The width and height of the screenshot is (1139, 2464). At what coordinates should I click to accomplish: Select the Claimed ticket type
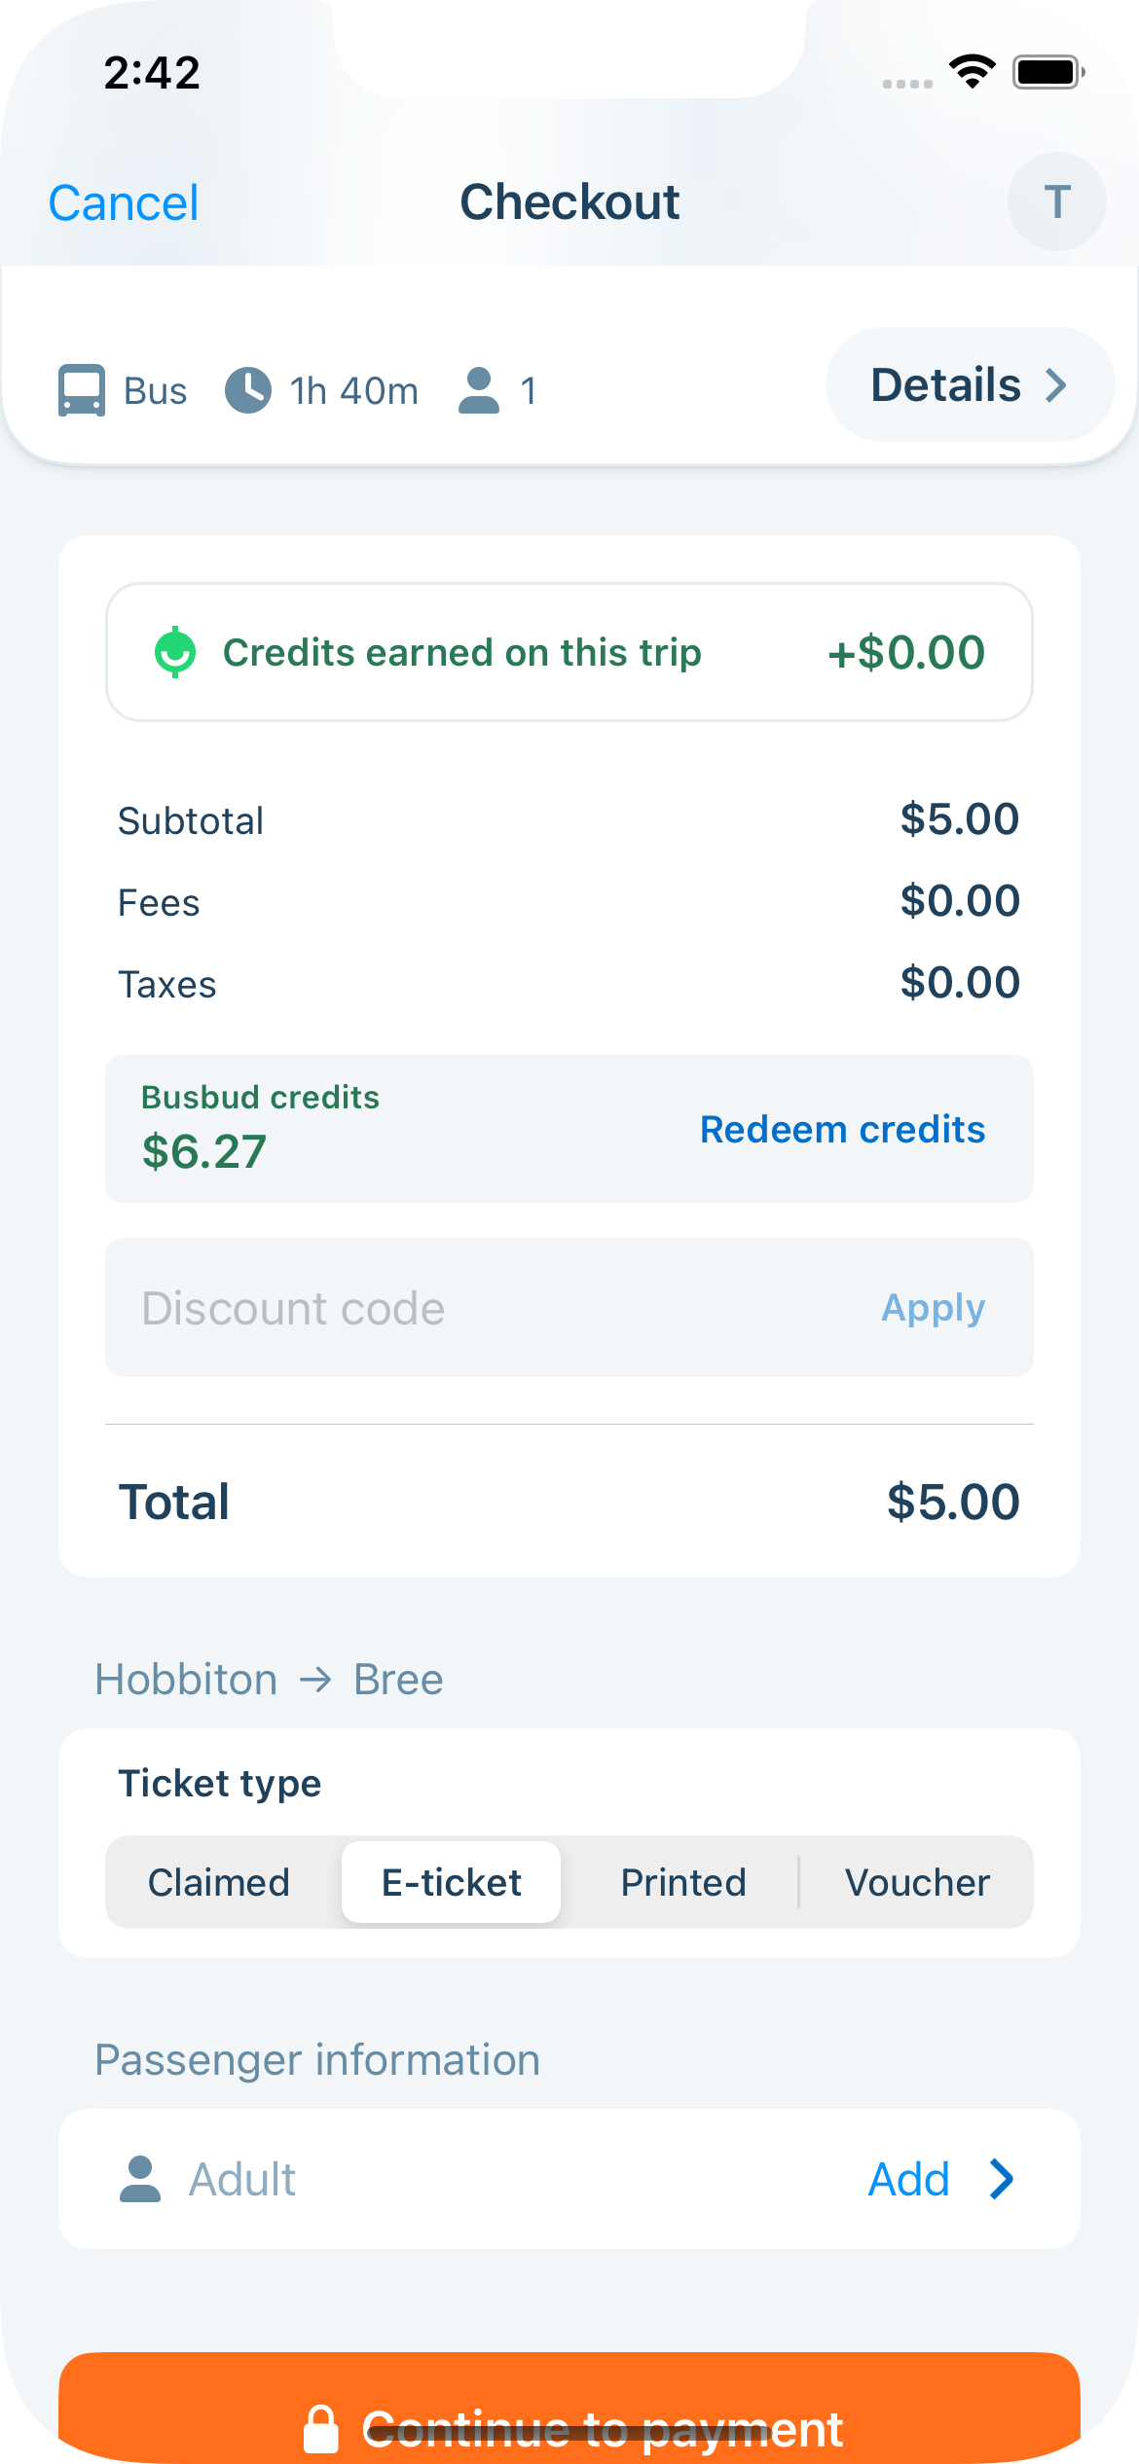(219, 1882)
